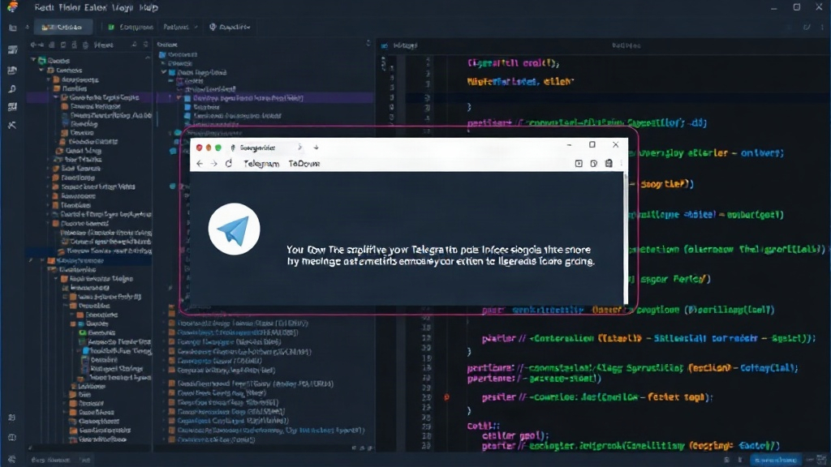
Task: Open the magnifier search icon in the left sidebar
Action: (12, 89)
